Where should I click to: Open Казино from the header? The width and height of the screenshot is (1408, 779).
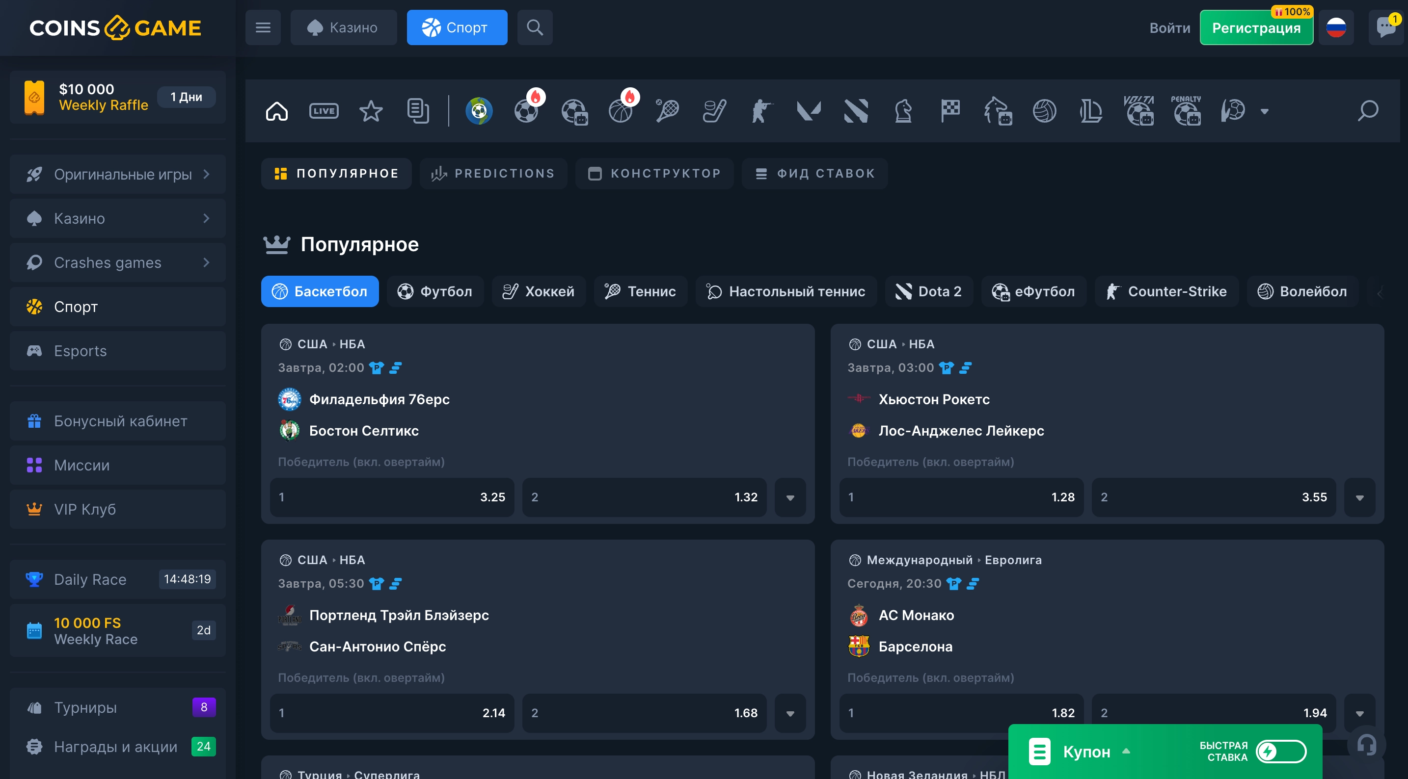343,27
